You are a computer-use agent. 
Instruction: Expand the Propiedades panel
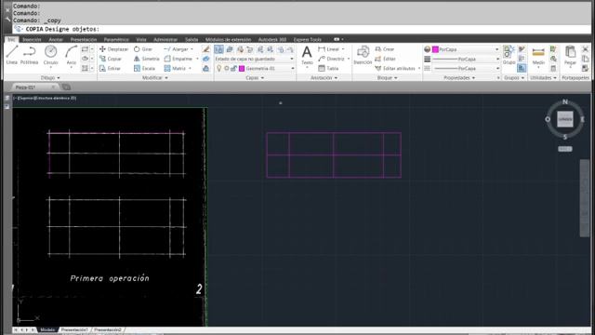click(x=459, y=77)
